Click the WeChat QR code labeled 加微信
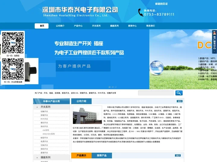This screenshot has height=162, width=217. 13,43
